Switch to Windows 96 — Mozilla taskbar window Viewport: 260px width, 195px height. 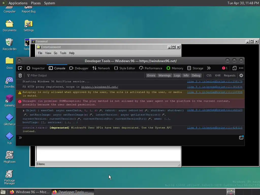(30, 192)
